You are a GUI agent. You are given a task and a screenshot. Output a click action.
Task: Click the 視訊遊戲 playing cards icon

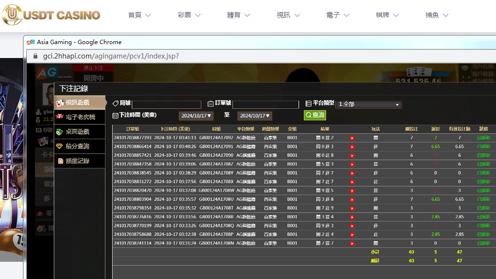(x=60, y=103)
